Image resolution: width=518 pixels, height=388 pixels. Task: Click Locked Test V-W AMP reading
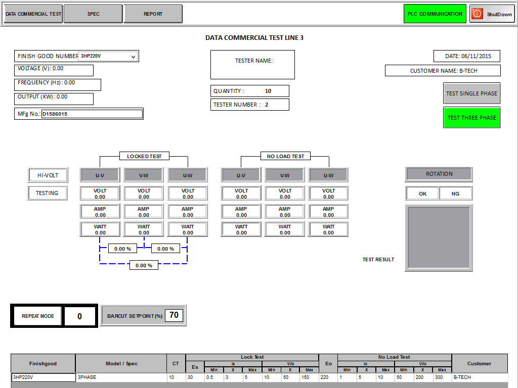(x=144, y=212)
